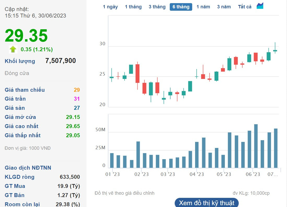
Task: Click the Giá tham chiếu label
Action: (25, 90)
